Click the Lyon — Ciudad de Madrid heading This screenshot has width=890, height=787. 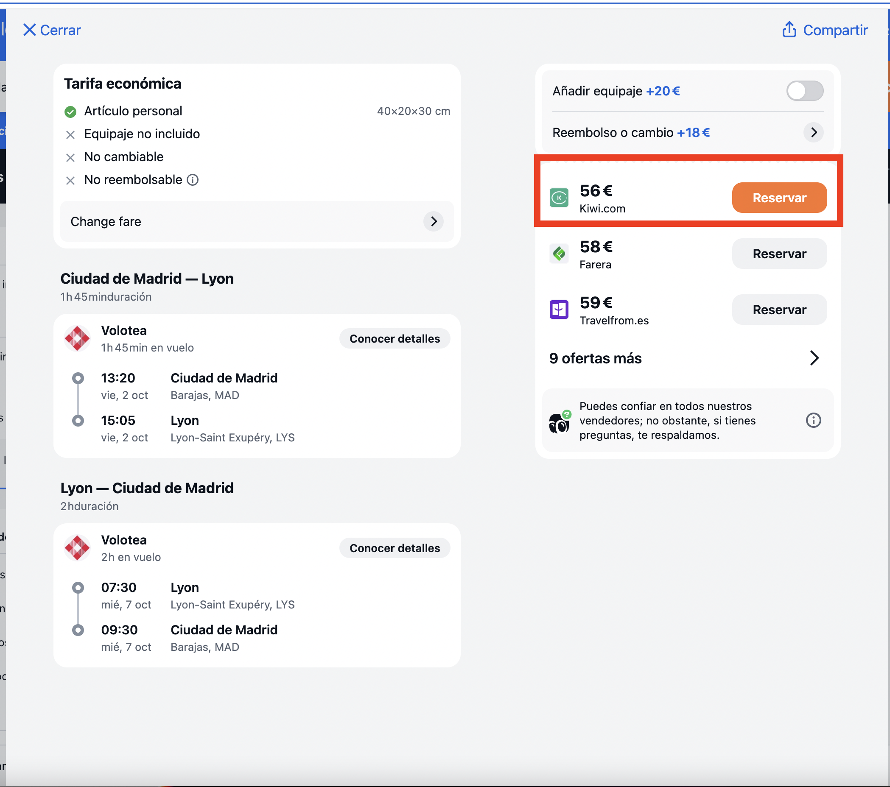(x=147, y=488)
